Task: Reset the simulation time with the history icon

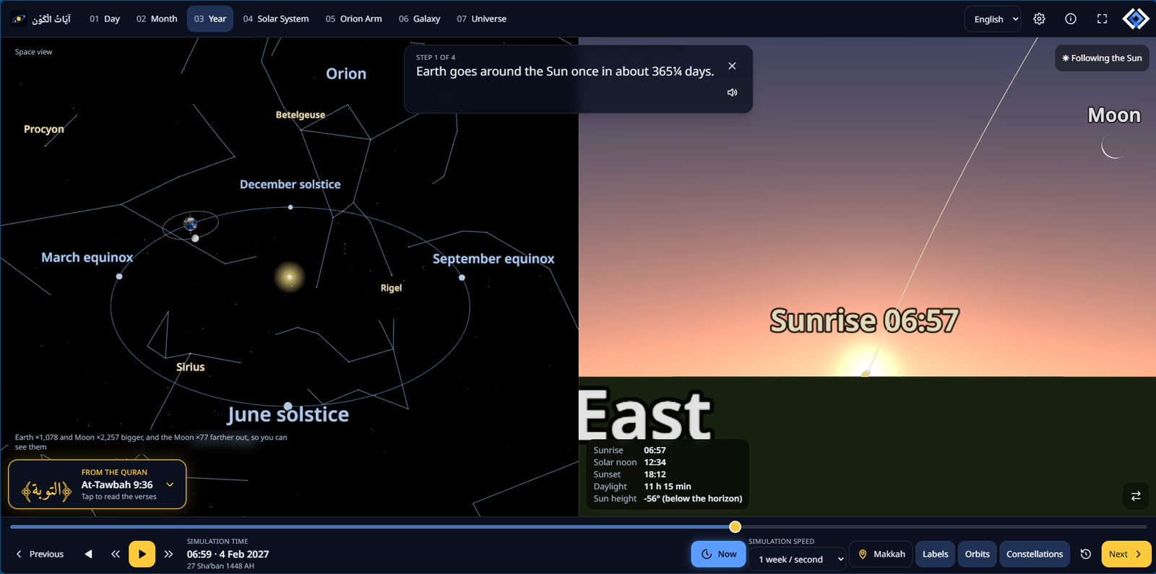Action: pos(1085,554)
